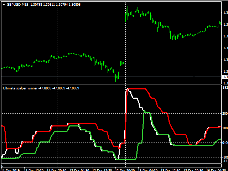Select the 200 level label on indicator scale
Image resolution: width=228 pixels, height=171 pixels.
[x=225, y=114]
